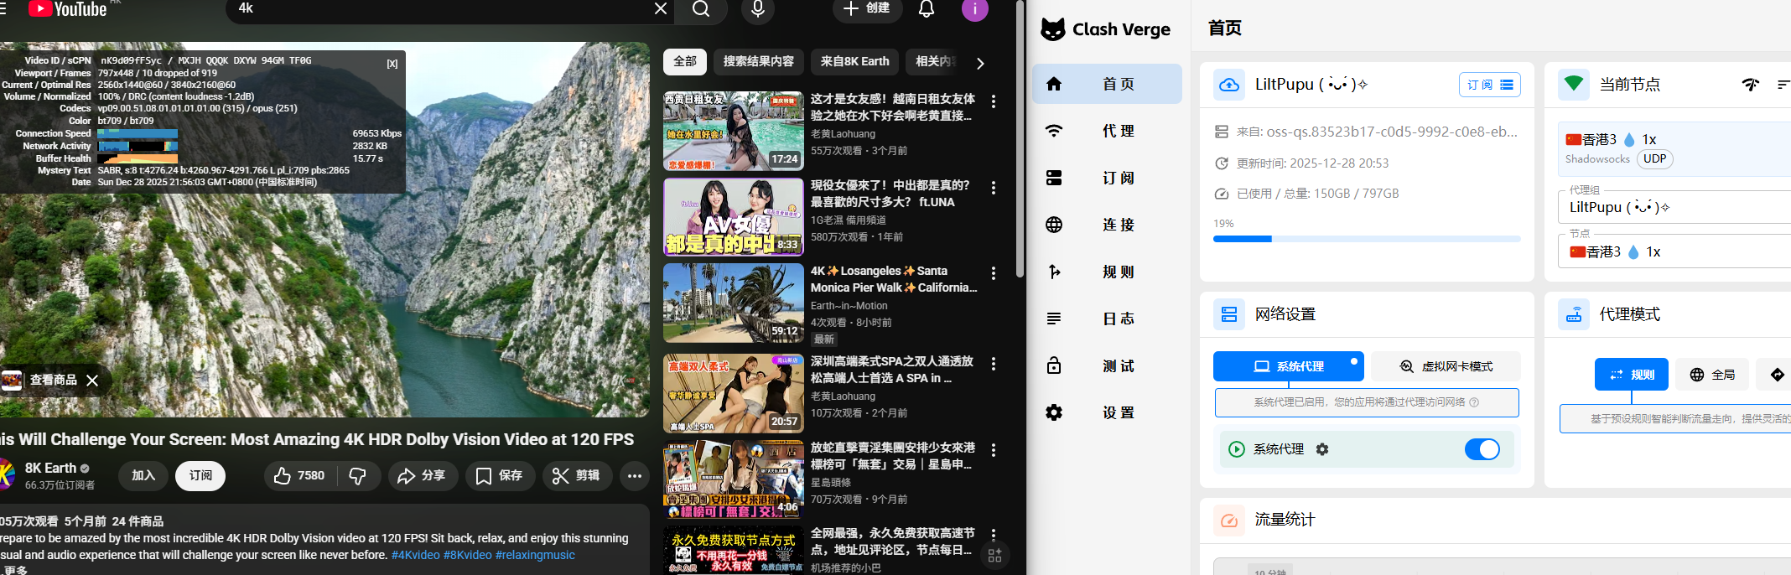The width and height of the screenshot is (1791, 575).
Task: Click the cloud upload icon beside LiltPupu
Action: (1229, 85)
